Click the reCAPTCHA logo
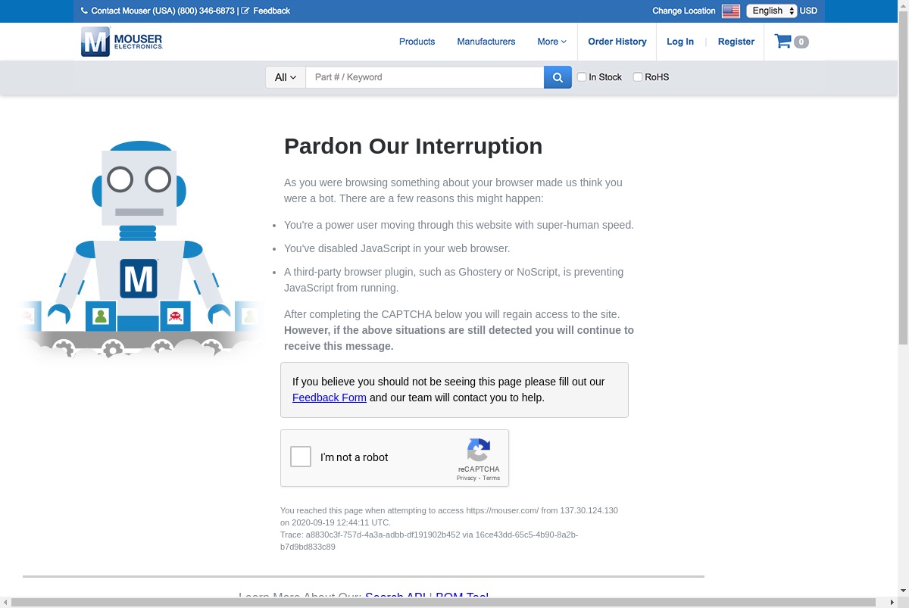Screen dimensions: 909x608 [479, 451]
